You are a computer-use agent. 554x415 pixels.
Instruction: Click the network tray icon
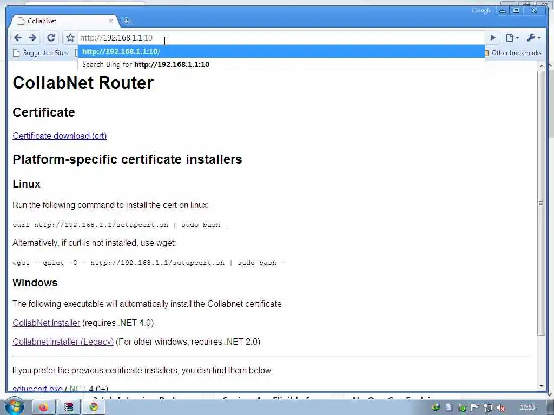pyautogui.click(x=488, y=407)
